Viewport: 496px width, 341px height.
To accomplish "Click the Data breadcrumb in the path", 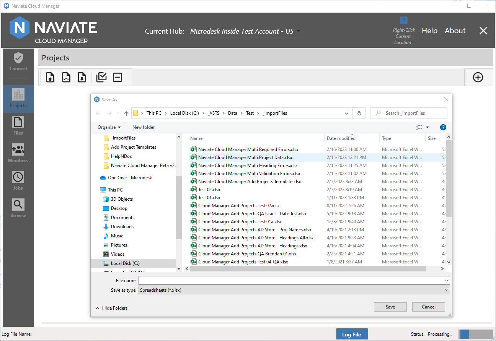I will pos(233,113).
